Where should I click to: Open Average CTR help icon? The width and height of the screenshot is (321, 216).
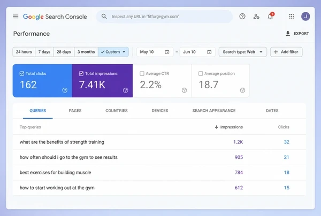pyautogui.click(x=184, y=90)
